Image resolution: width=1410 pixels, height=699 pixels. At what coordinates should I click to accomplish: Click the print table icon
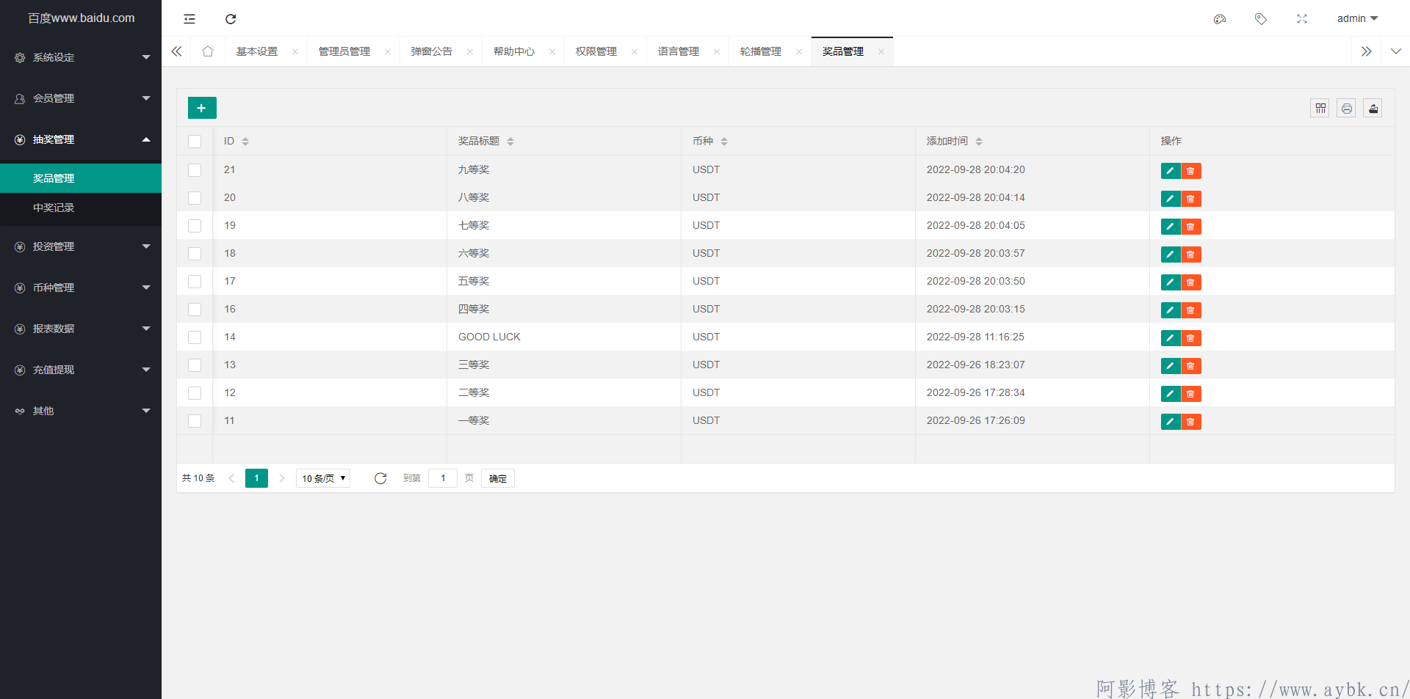coord(1347,109)
